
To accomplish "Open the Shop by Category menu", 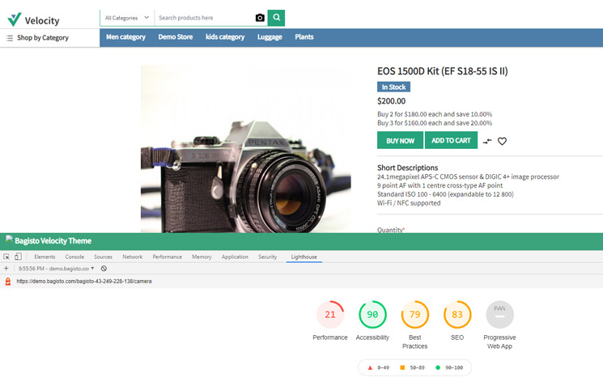I will tap(37, 38).
